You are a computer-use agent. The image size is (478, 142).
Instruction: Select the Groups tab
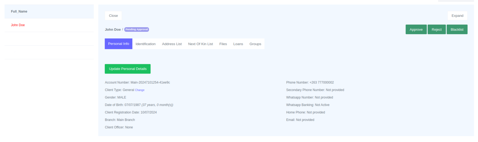[x=255, y=44]
